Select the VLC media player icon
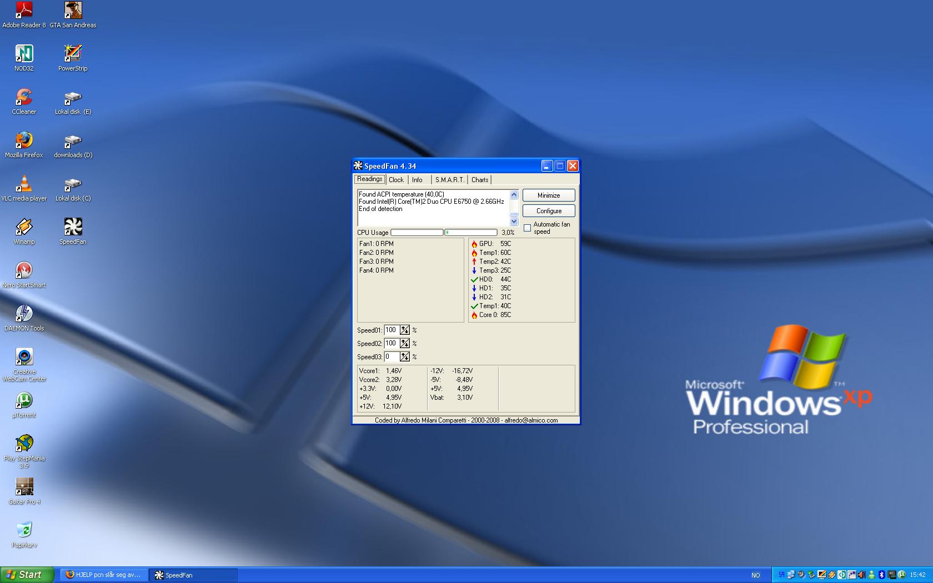 coord(24,184)
